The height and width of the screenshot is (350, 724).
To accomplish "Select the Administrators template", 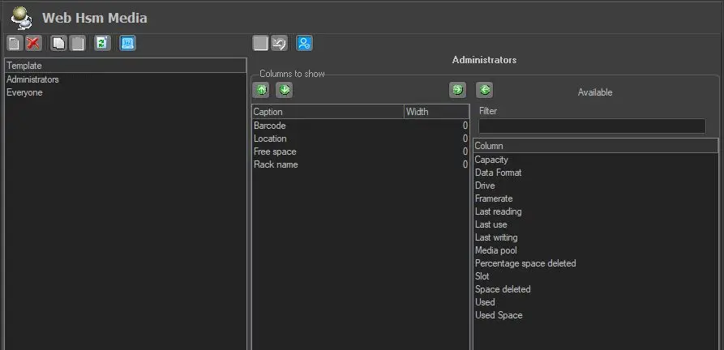I will 32,79.
